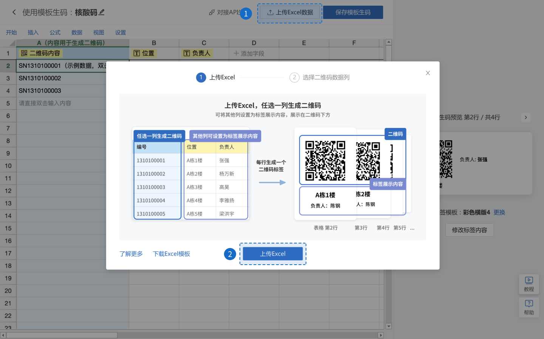Image resolution: width=544 pixels, height=339 pixels.
Task: Select column B header
Action: tap(154, 43)
